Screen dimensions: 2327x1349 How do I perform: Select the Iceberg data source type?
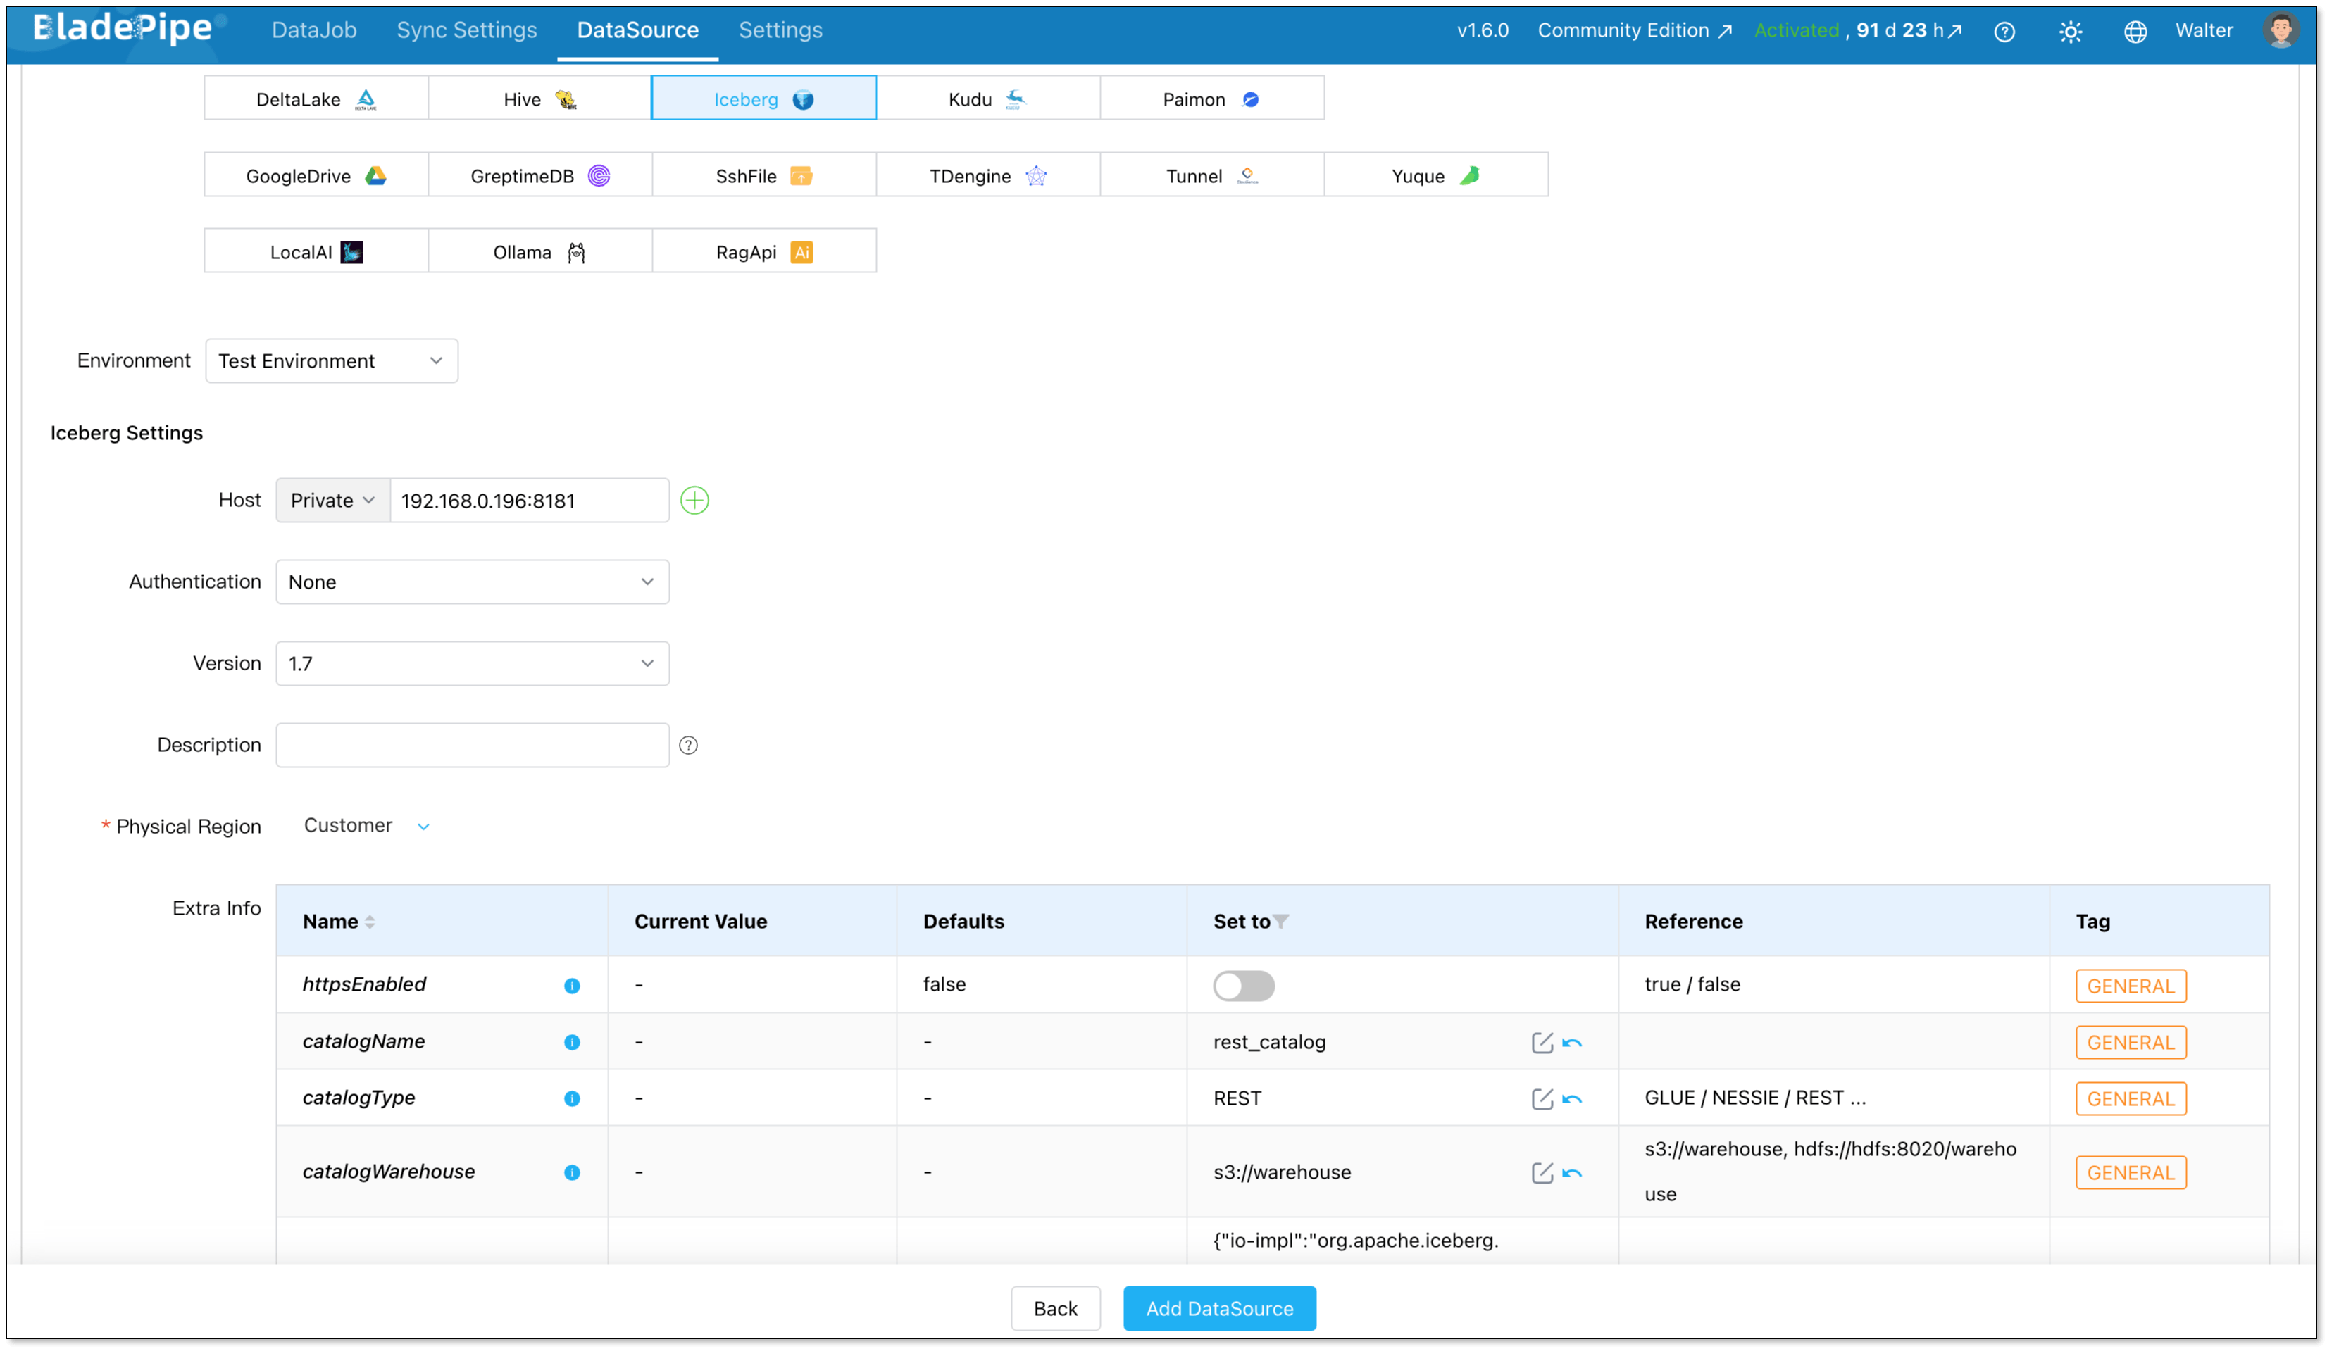point(763,99)
